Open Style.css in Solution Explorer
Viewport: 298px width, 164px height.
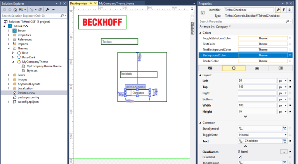(32, 70)
